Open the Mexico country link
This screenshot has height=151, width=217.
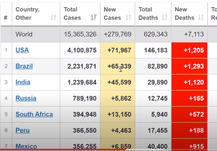(x=26, y=146)
